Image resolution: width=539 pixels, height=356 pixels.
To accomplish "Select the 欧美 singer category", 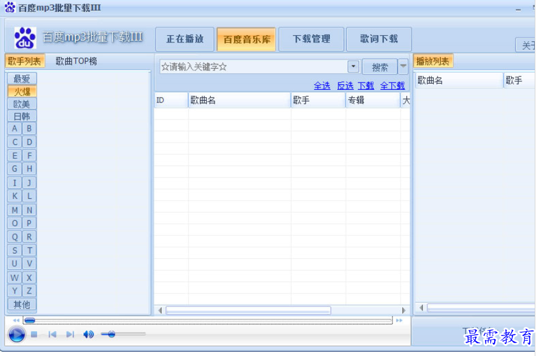I will pyautogui.click(x=22, y=104).
